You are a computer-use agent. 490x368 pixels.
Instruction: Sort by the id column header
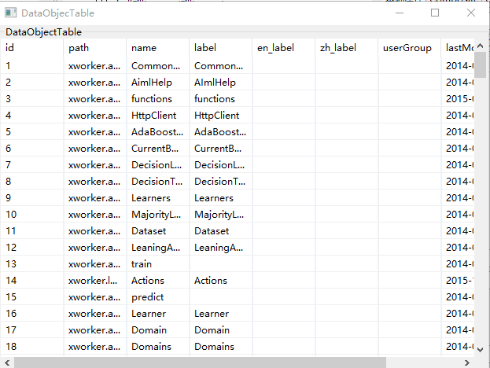pyautogui.click(x=32, y=48)
